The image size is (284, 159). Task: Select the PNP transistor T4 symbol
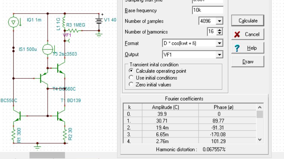click(x=44, y=78)
